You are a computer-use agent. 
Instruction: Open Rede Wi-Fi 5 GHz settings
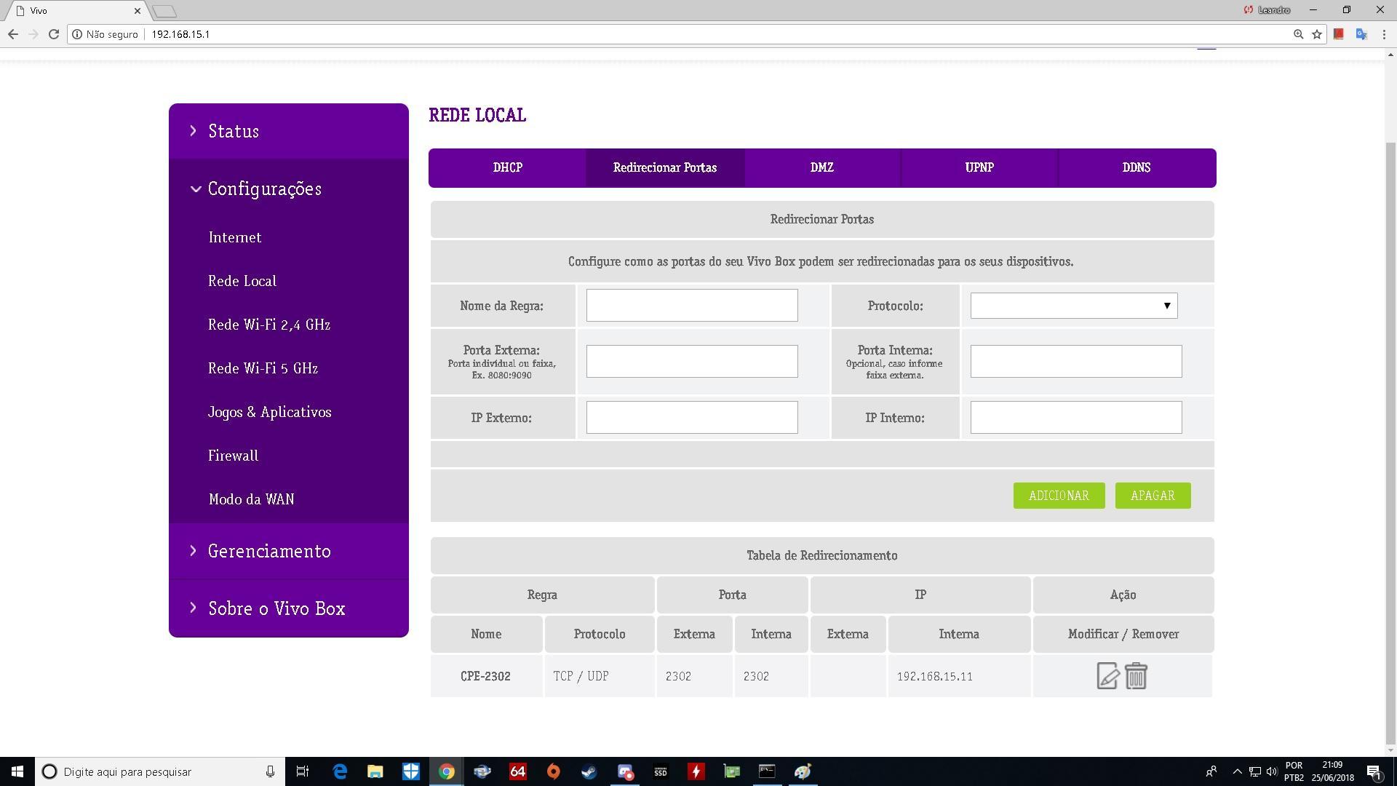coord(263,368)
